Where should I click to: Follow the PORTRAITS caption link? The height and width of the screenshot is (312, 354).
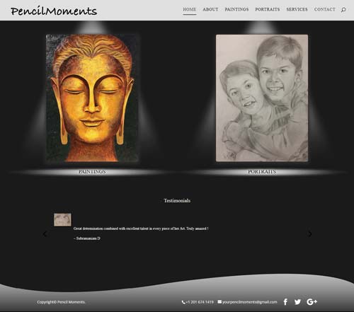tap(262, 172)
